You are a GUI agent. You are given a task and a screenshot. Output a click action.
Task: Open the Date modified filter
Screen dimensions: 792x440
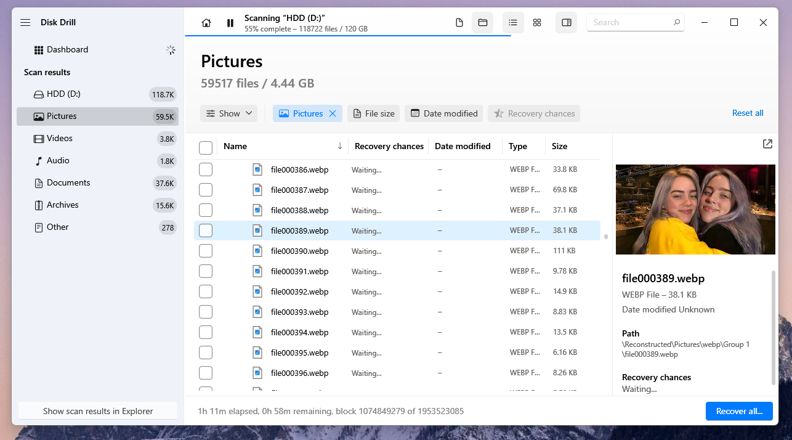(443, 113)
